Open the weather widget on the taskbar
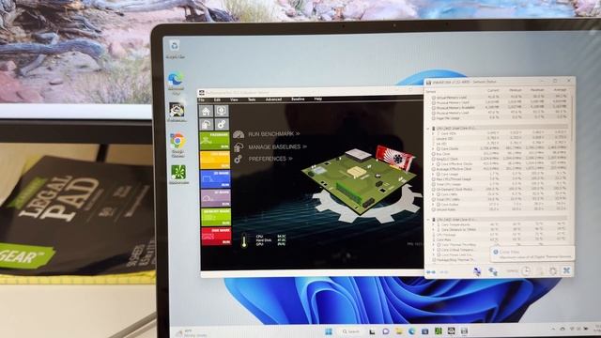Image resolution: width=601 pixels, height=338 pixels. 192,332
